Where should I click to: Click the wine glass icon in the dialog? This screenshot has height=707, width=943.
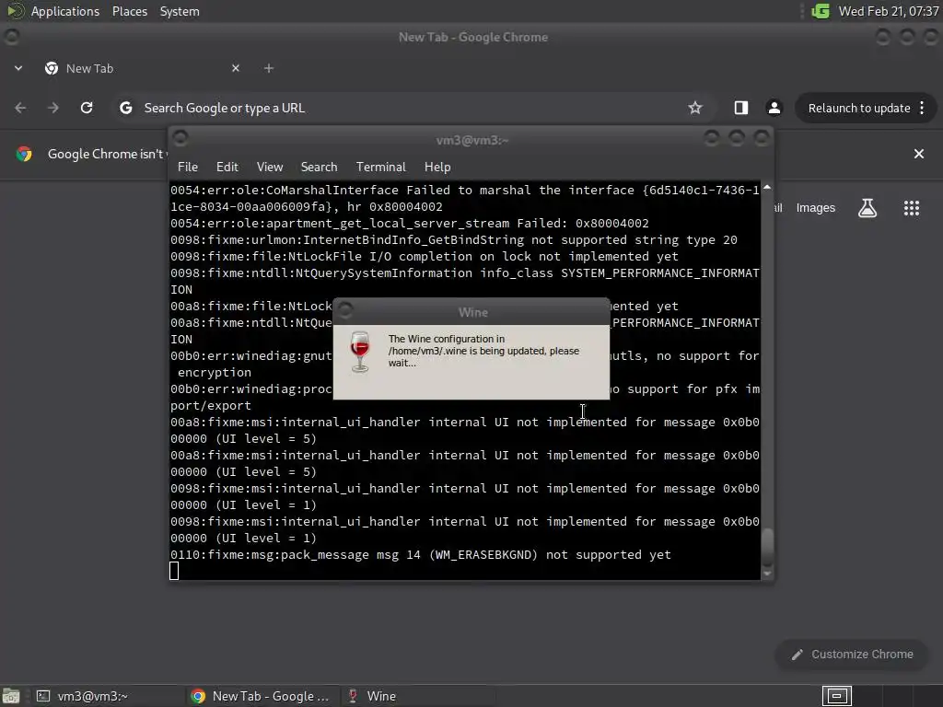coord(360,352)
